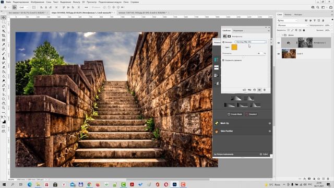The width and height of the screenshot is (334, 188).
Task: Reset adjustment defaults in Properties panel
Action: tap(254, 90)
